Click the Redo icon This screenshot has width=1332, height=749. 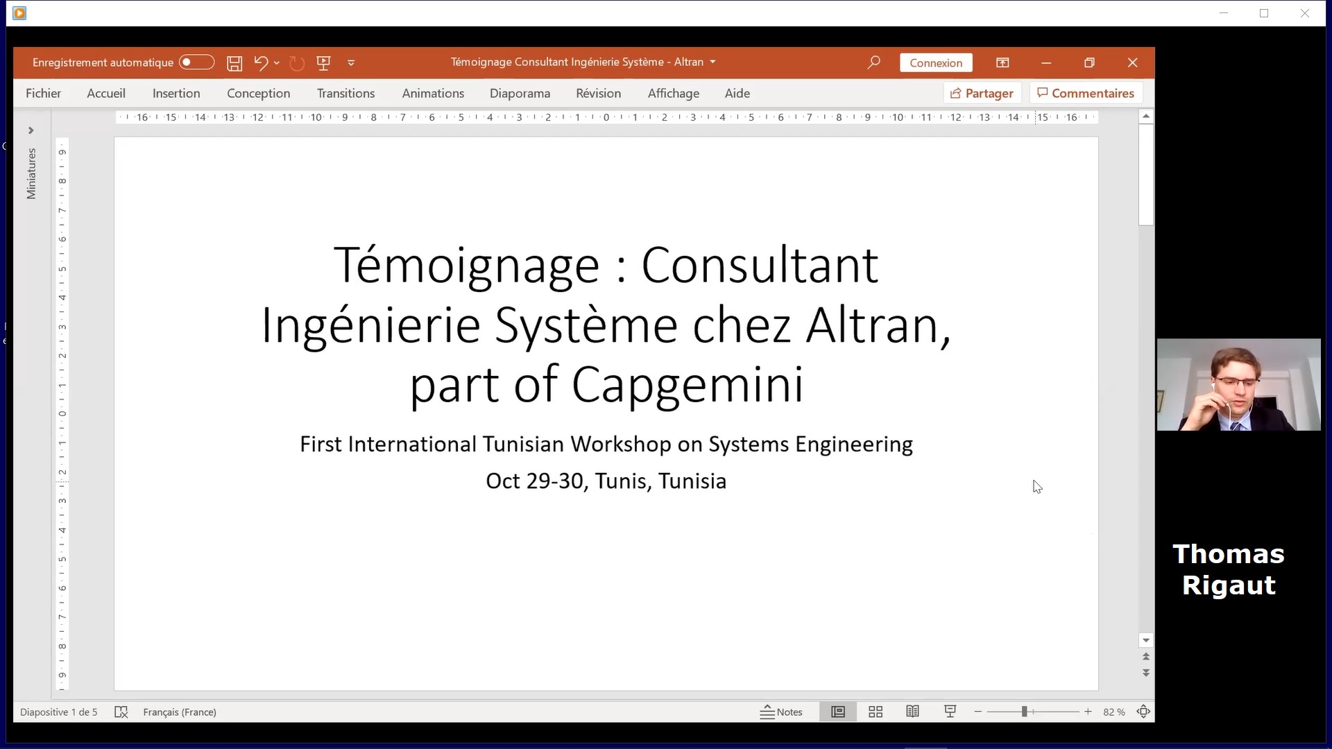click(x=297, y=63)
